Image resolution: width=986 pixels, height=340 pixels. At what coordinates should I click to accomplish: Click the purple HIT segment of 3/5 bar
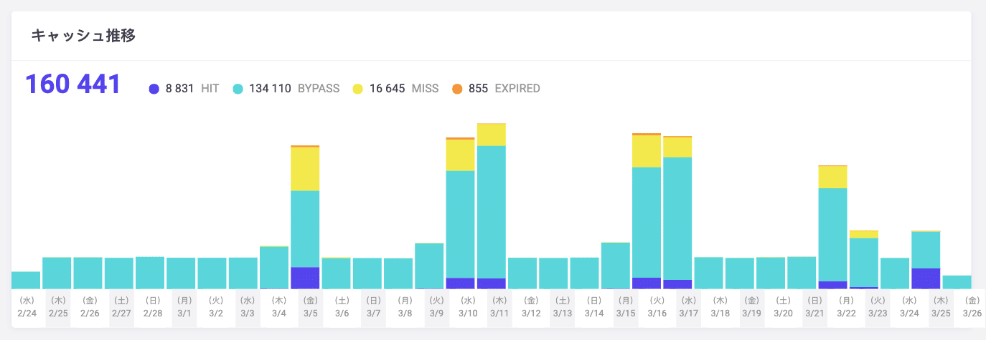click(305, 278)
